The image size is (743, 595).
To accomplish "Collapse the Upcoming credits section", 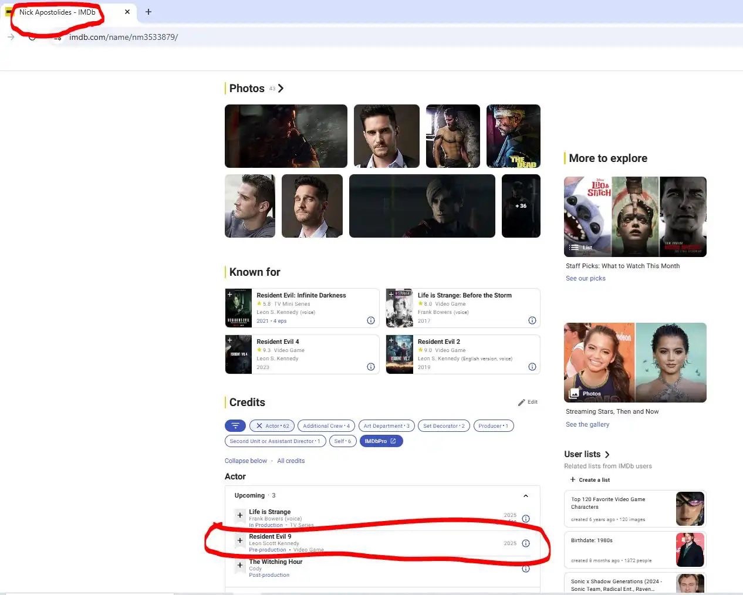I will 526,496.
